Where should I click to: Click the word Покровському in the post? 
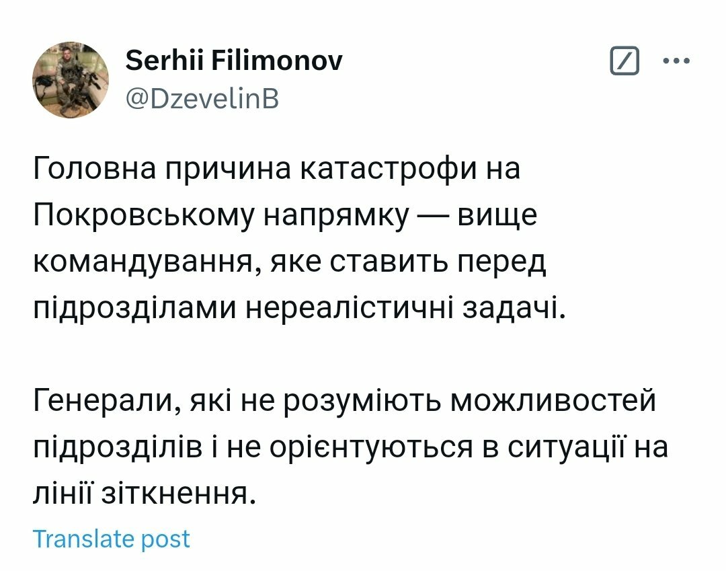click(144, 215)
